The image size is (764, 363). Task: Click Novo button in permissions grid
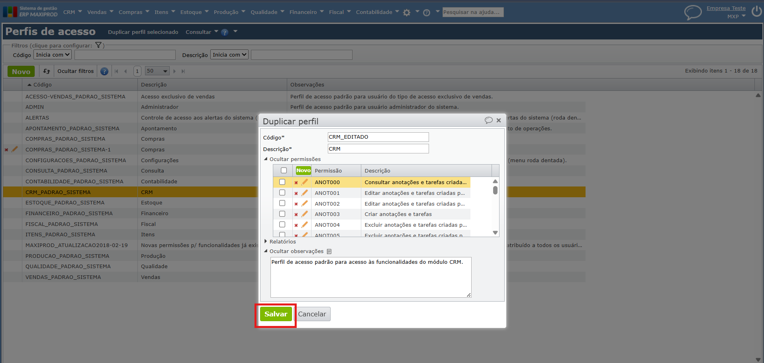coord(303,171)
